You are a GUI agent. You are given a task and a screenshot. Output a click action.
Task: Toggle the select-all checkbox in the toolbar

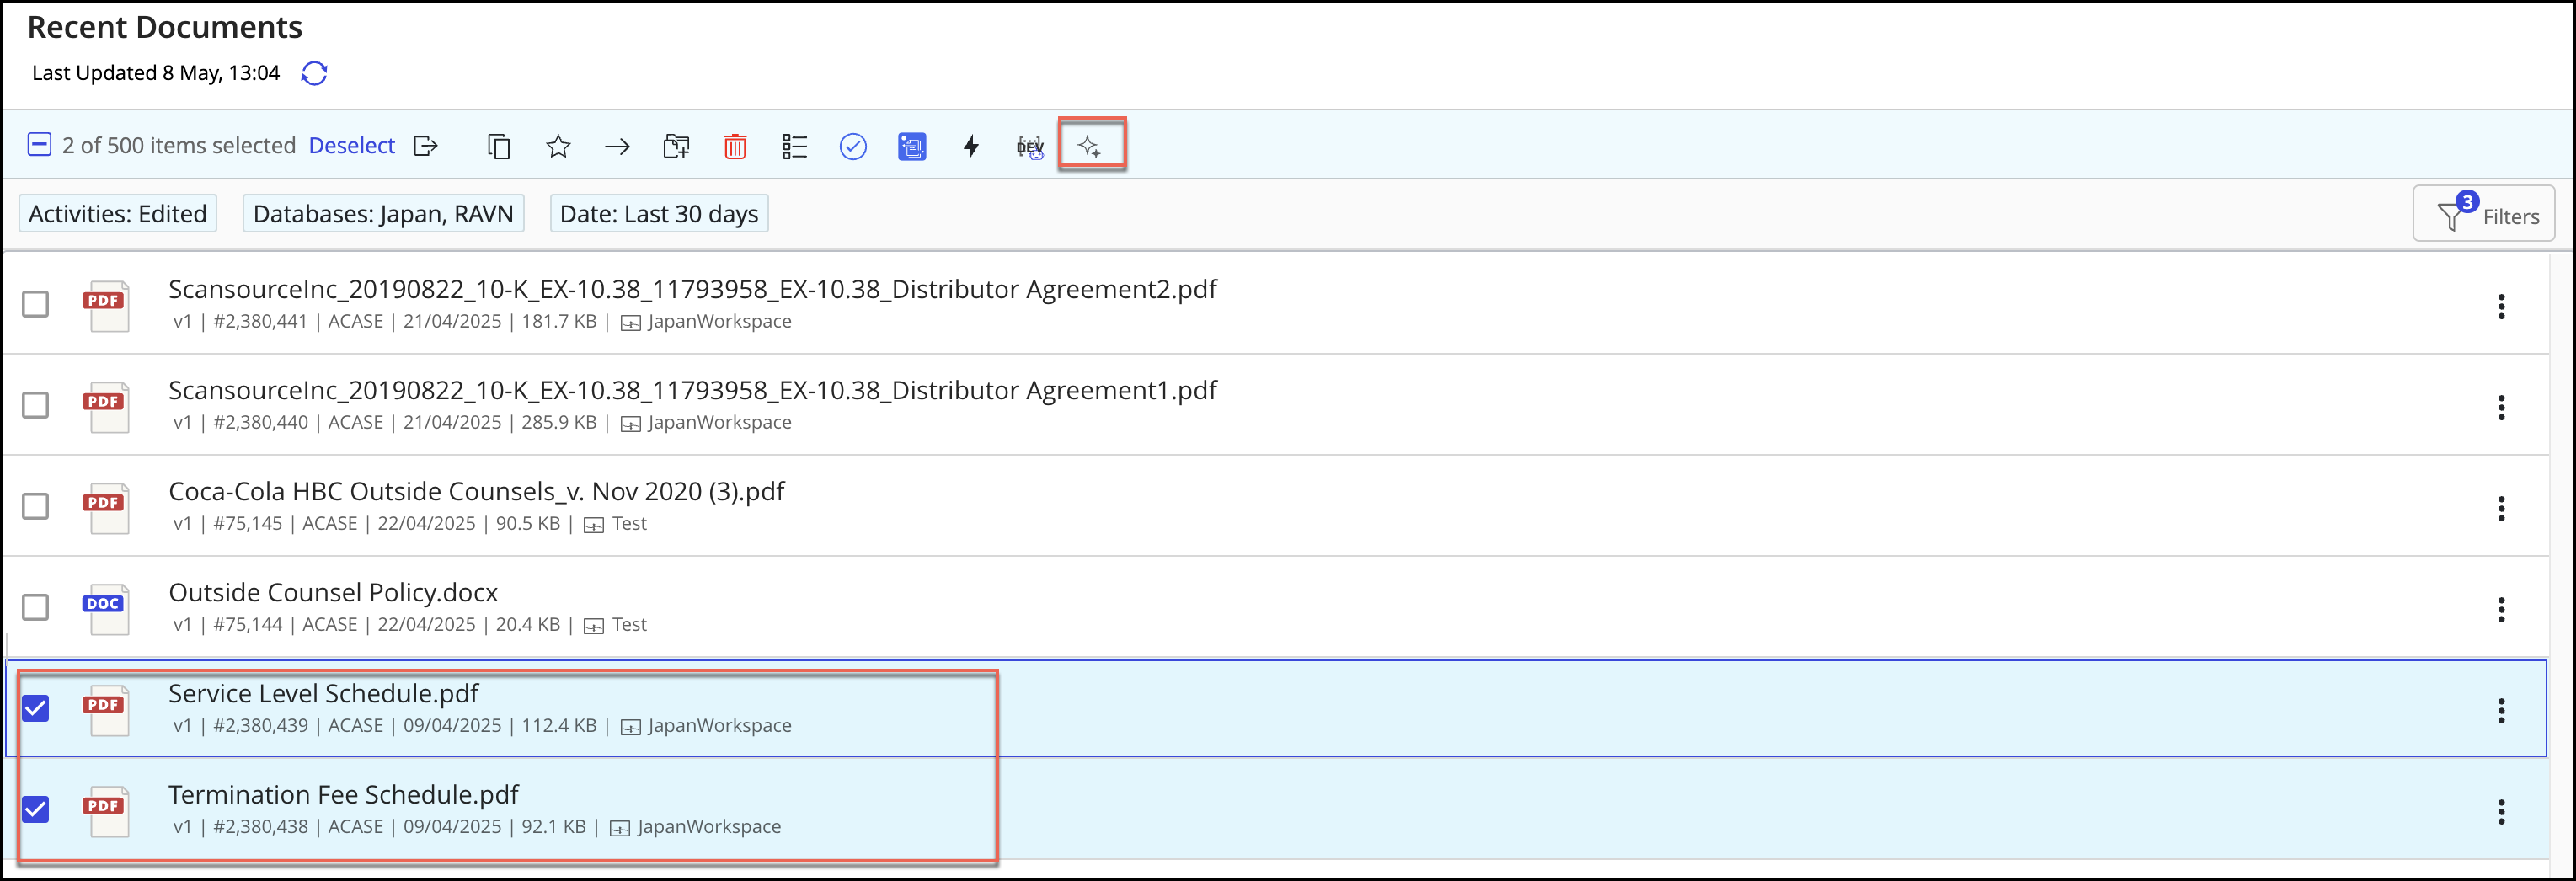coord(39,145)
